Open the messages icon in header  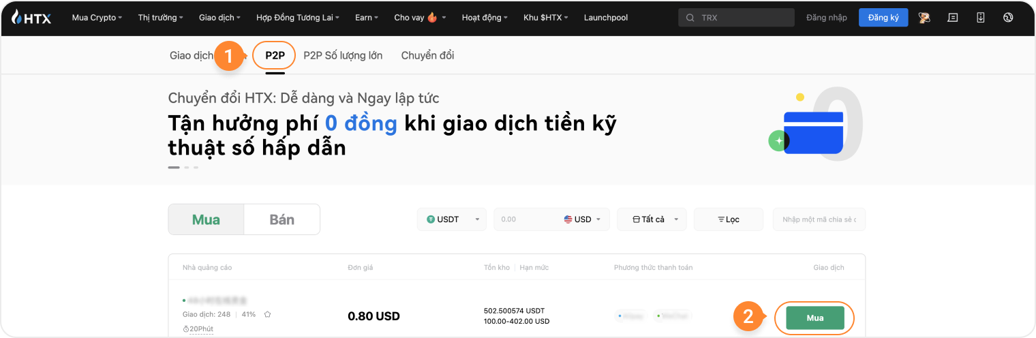point(953,18)
